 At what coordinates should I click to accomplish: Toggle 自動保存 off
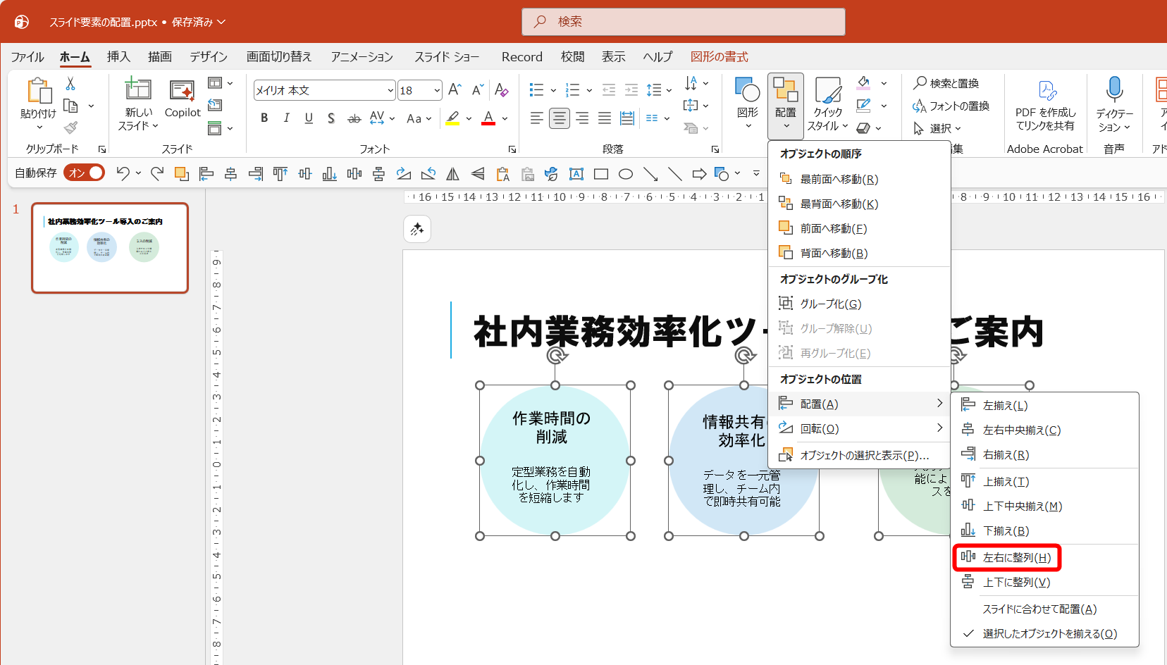(x=84, y=172)
